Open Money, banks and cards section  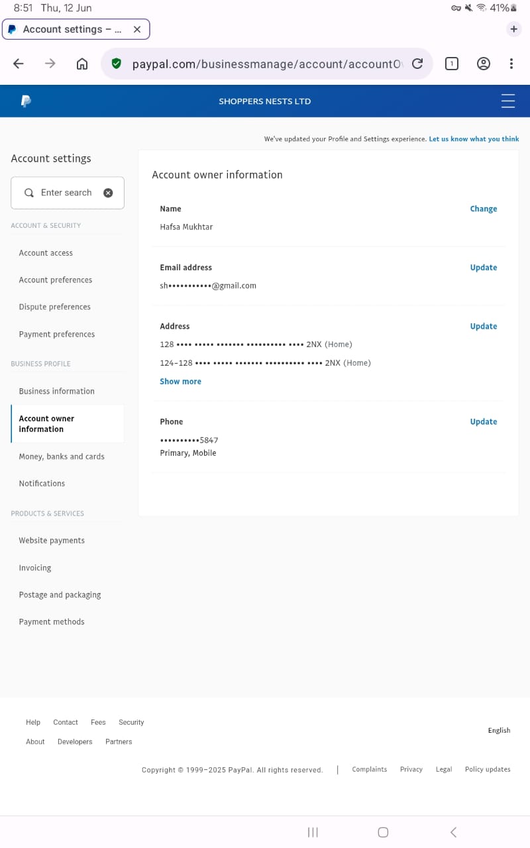pos(62,456)
